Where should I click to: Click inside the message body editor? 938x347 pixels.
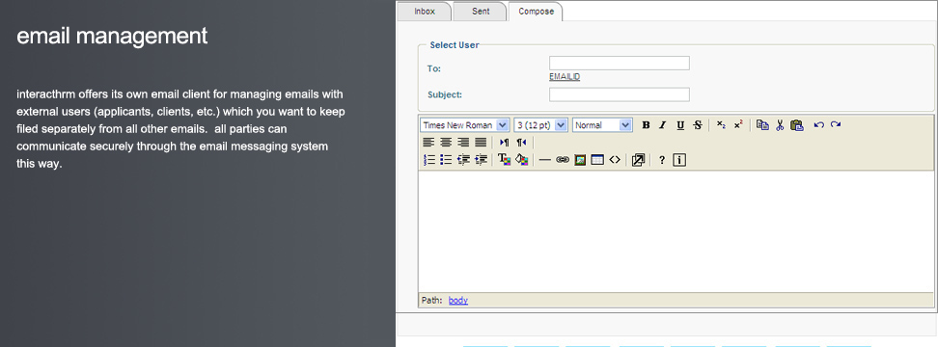tap(676, 231)
